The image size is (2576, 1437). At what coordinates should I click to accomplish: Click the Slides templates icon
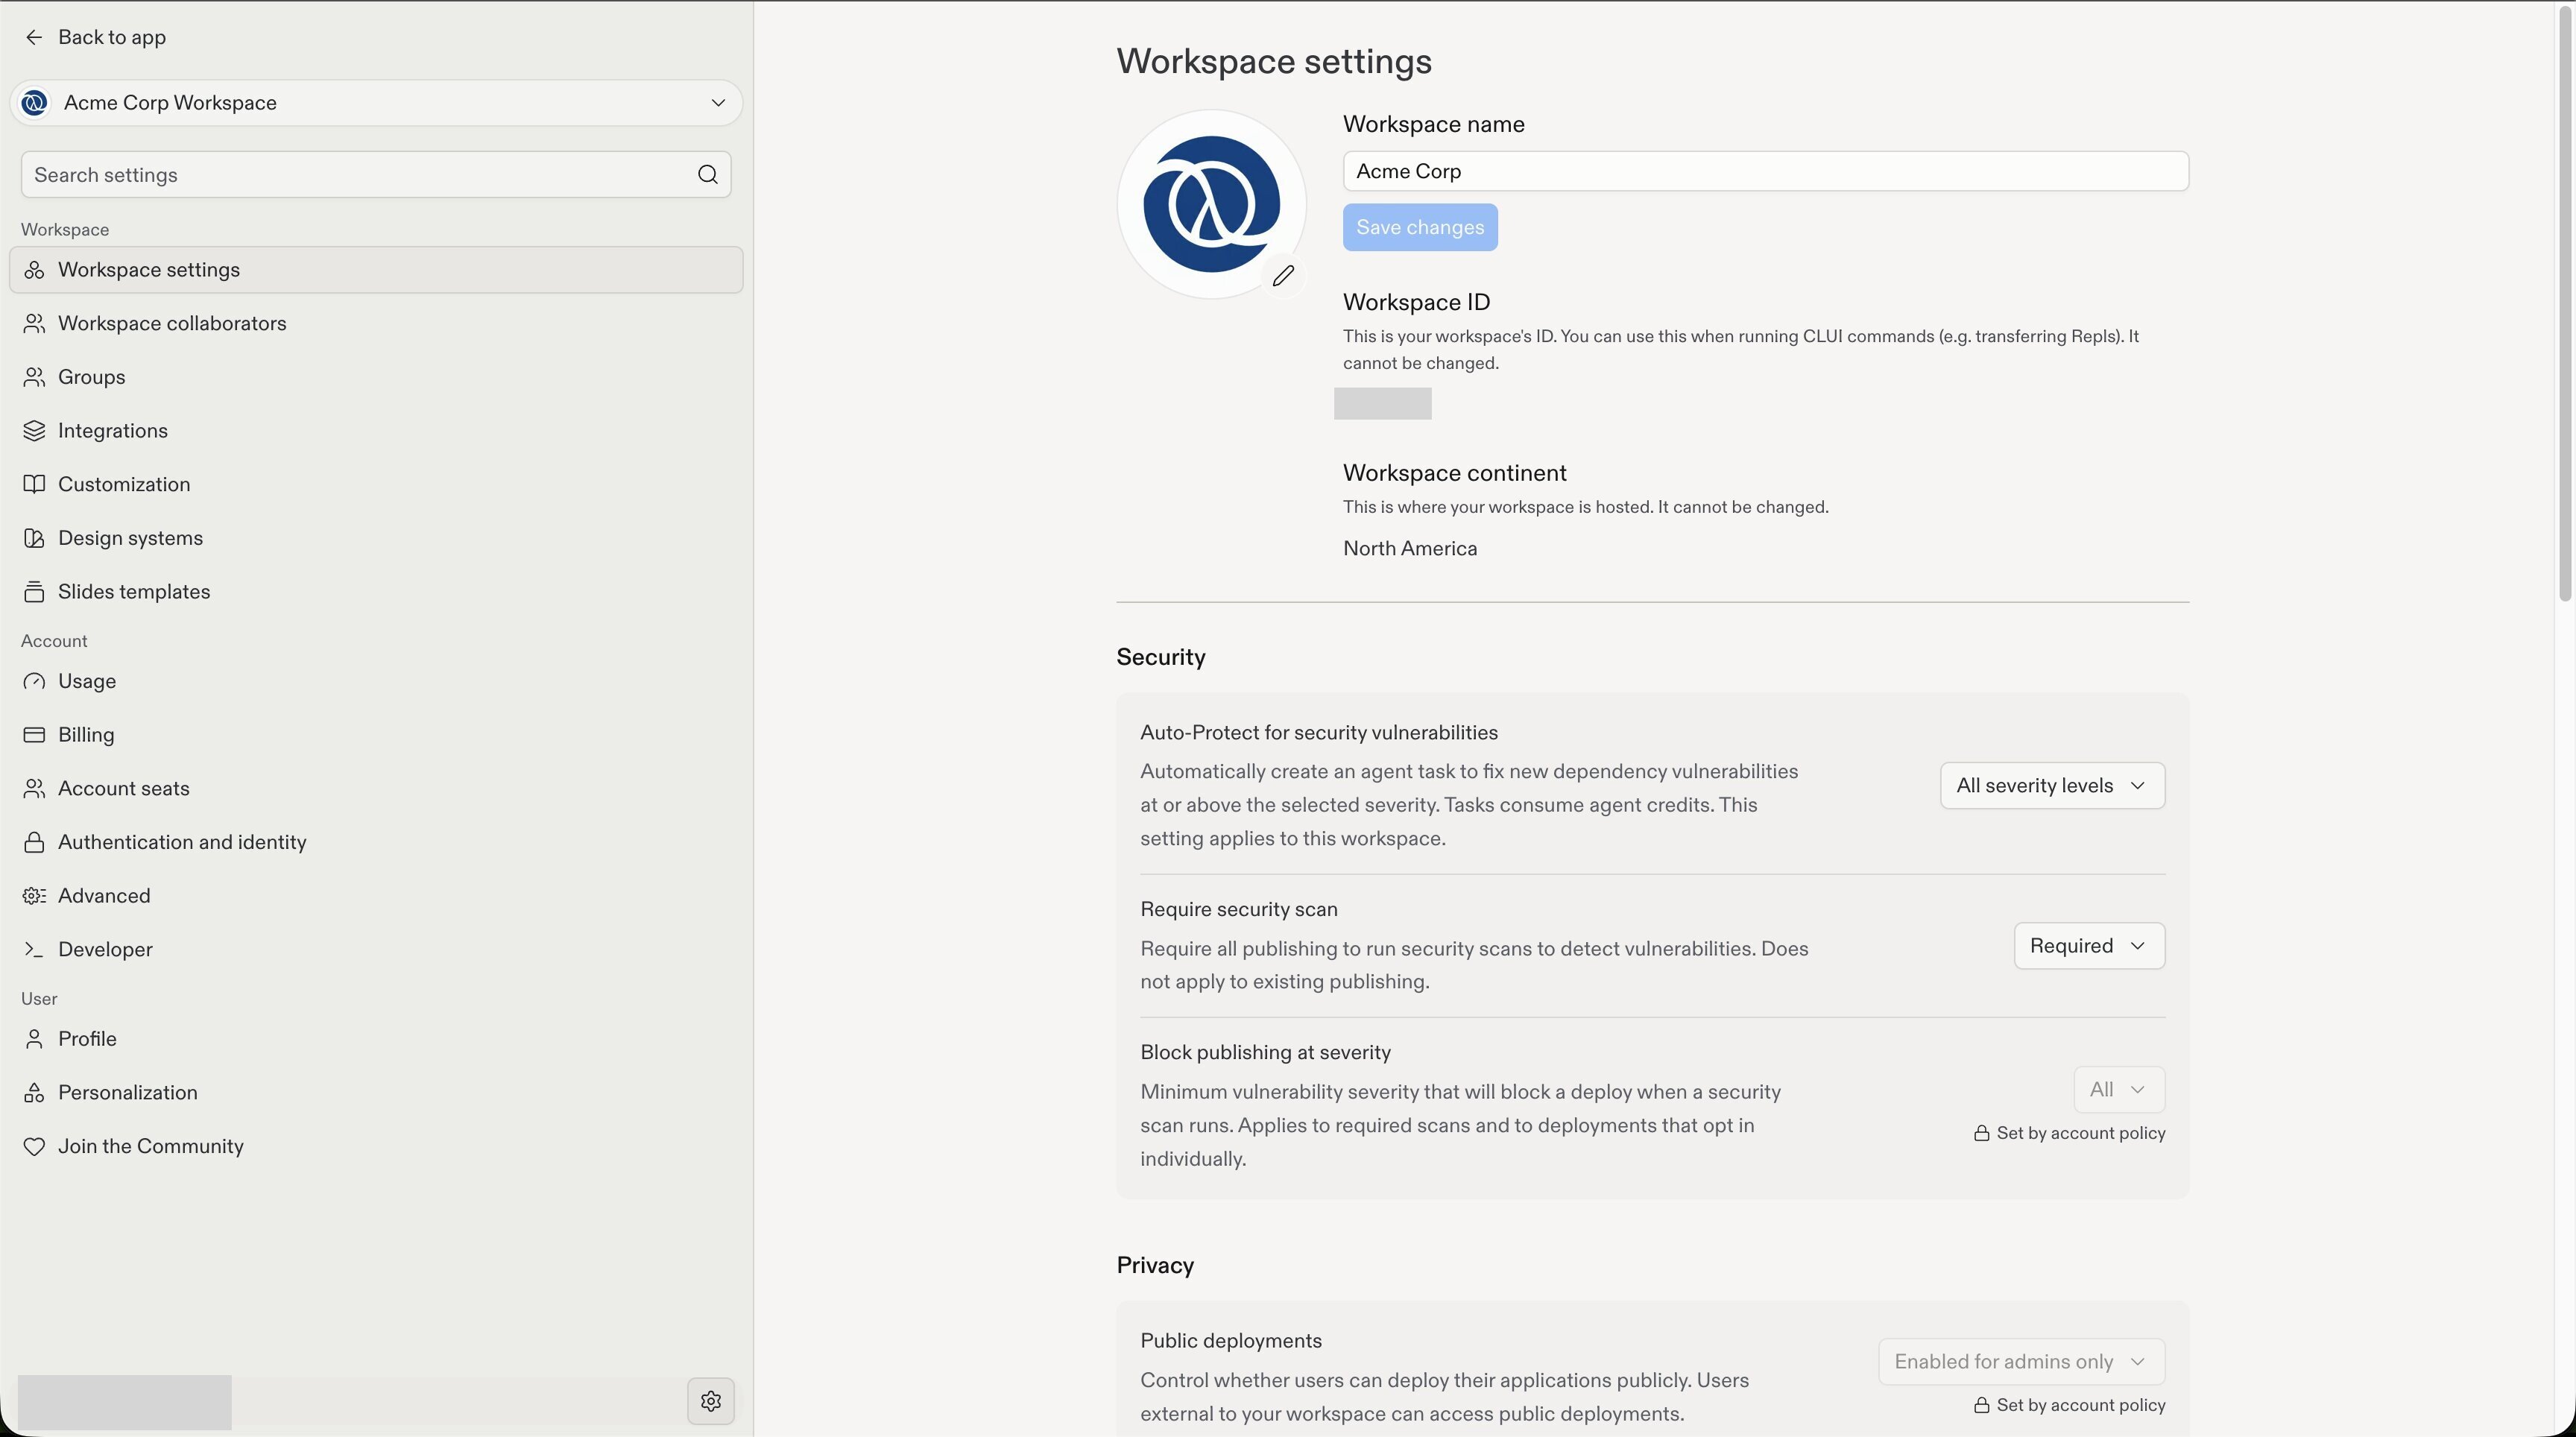(x=34, y=592)
